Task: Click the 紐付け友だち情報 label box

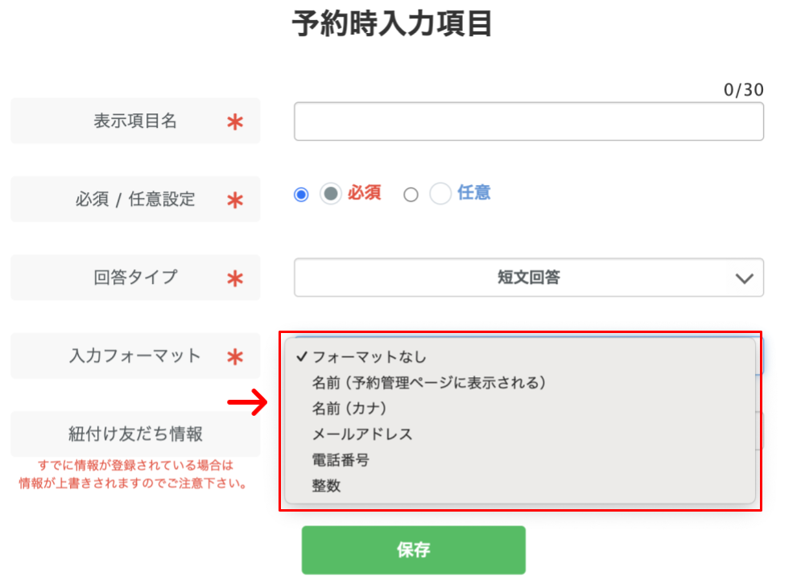Action: [135, 434]
